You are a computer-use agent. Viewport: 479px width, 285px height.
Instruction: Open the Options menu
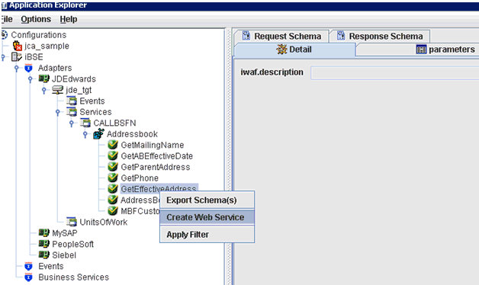click(x=36, y=19)
